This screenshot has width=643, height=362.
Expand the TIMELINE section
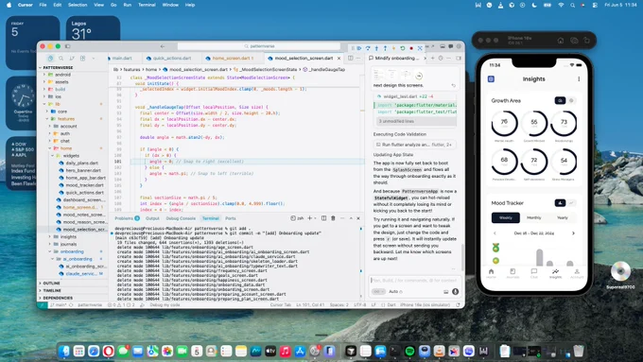pyautogui.click(x=52, y=291)
